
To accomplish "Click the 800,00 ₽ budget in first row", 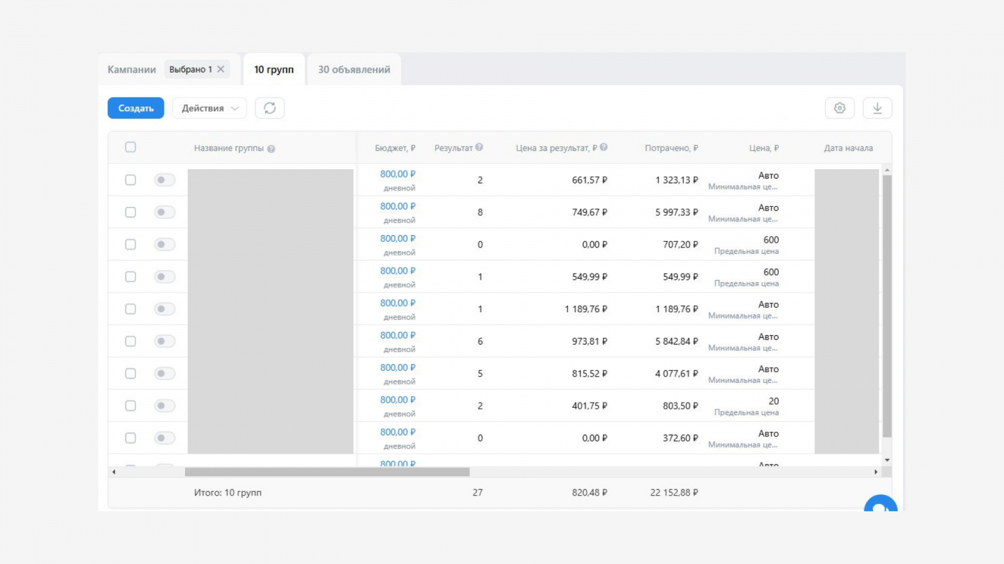I will 397,174.
